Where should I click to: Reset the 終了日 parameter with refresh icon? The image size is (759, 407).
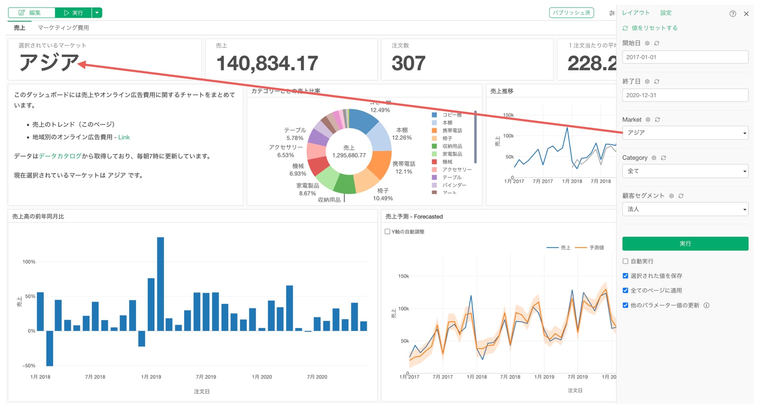pos(657,81)
